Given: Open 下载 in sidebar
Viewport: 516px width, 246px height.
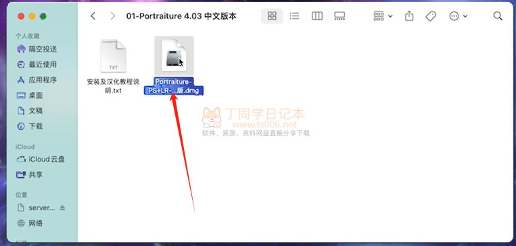Looking at the screenshot, I should point(36,126).
